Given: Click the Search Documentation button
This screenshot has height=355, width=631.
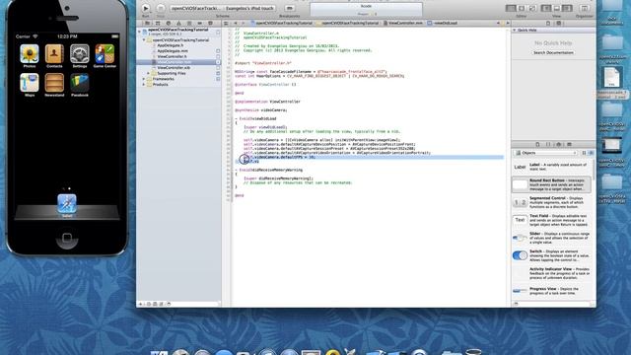Looking at the screenshot, I should coord(553,52).
